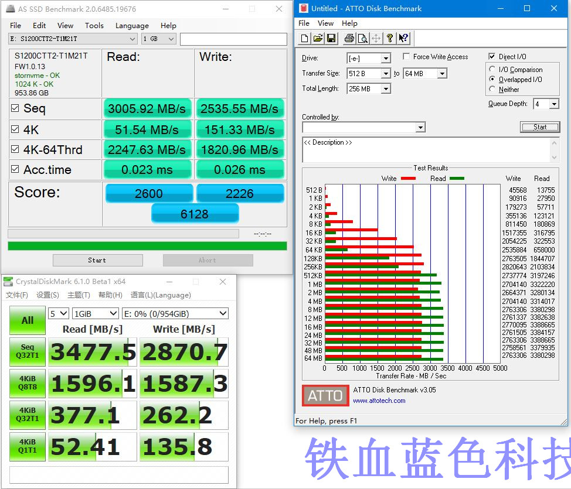Select the I/O Comparison mode

coord(491,69)
